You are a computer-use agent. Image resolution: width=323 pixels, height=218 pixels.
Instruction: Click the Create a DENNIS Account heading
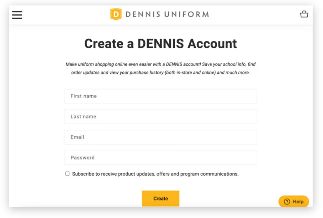[160, 44]
